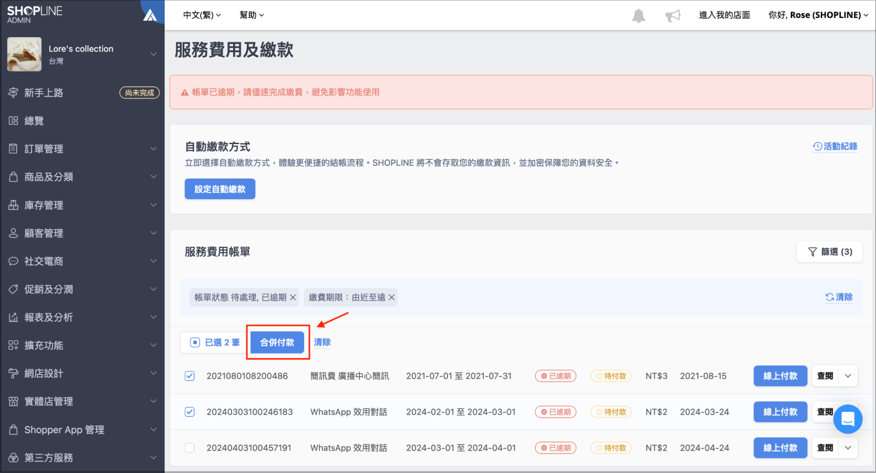The image size is (876, 473).
Task: Expand the 商品及分類 menu chevron
Action: pos(153,177)
